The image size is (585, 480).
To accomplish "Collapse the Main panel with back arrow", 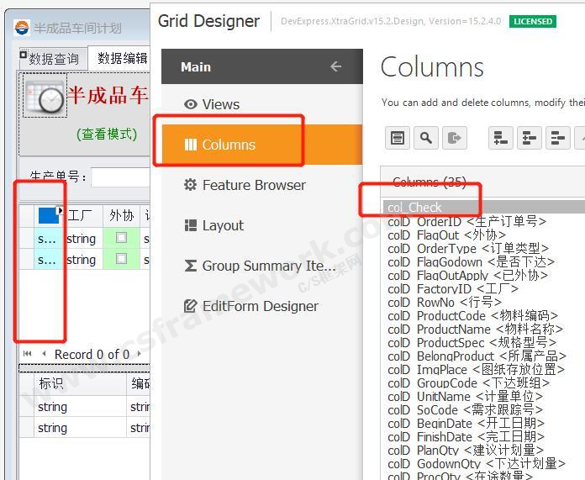I will click(x=336, y=66).
